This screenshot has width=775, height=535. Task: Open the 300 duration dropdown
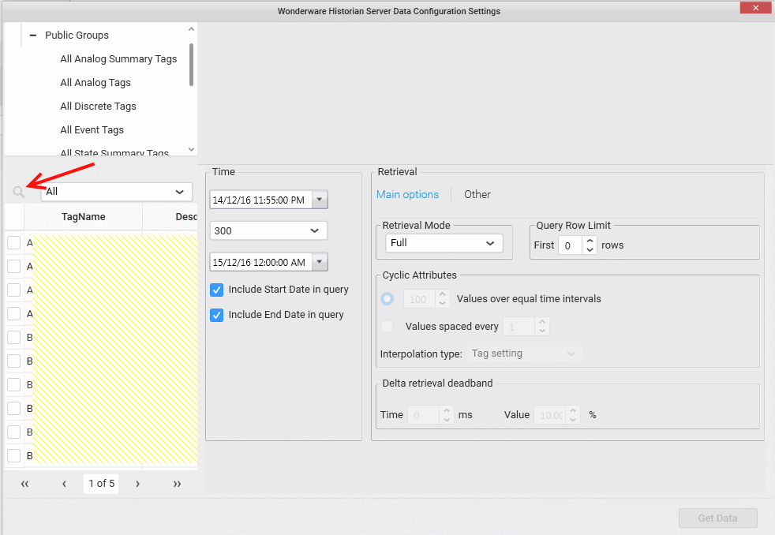268,230
